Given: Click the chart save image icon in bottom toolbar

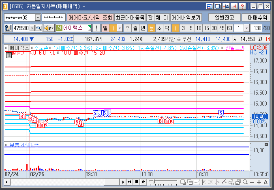Looking at the screenshot, I should pos(238,182).
